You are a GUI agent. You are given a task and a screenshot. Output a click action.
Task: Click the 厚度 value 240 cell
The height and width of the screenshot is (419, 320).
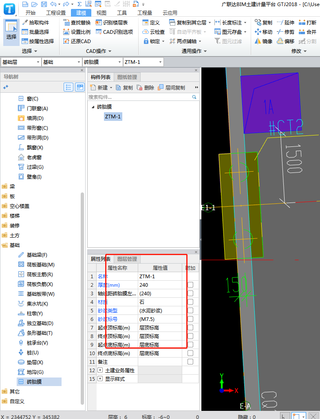pyautogui.click(x=160, y=285)
